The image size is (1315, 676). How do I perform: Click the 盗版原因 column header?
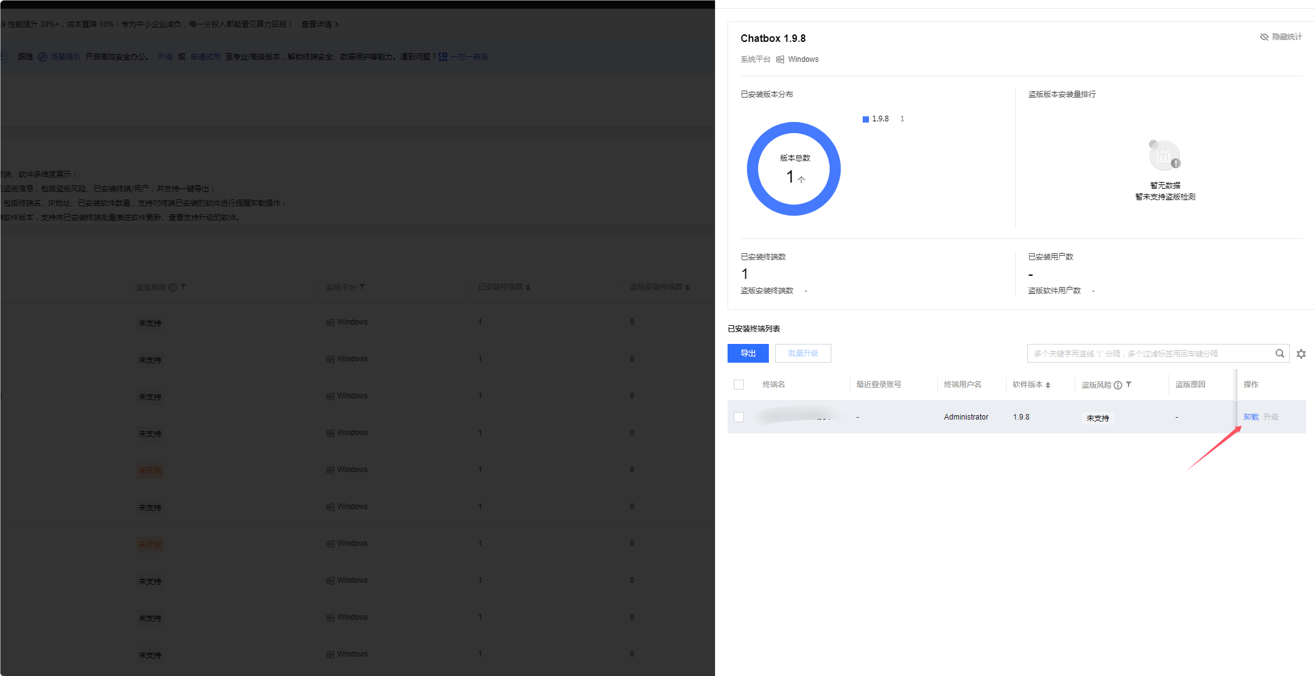[1191, 385]
